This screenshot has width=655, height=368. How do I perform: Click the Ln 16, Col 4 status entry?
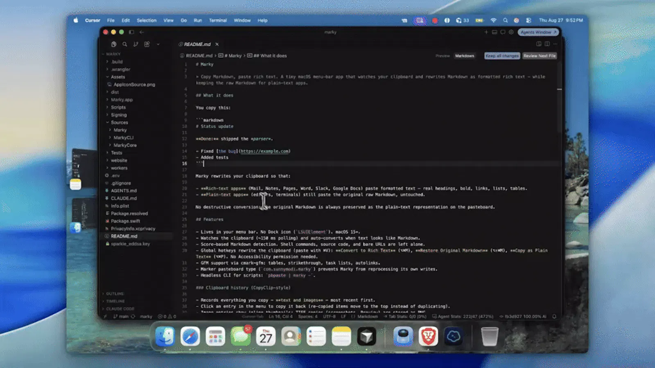coord(281,316)
